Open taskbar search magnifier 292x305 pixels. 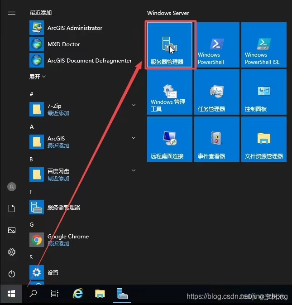pyautogui.click(x=33, y=294)
